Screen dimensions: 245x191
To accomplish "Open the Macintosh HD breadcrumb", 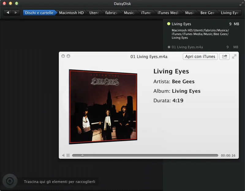I will click(x=71, y=13).
